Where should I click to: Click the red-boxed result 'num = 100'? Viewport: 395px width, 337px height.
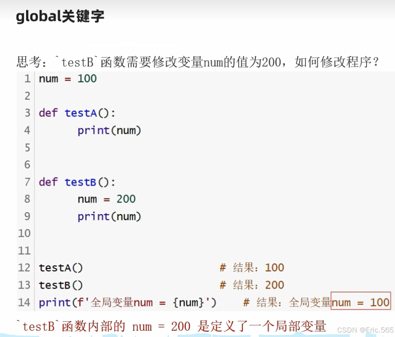pyautogui.click(x=360, y=302)
